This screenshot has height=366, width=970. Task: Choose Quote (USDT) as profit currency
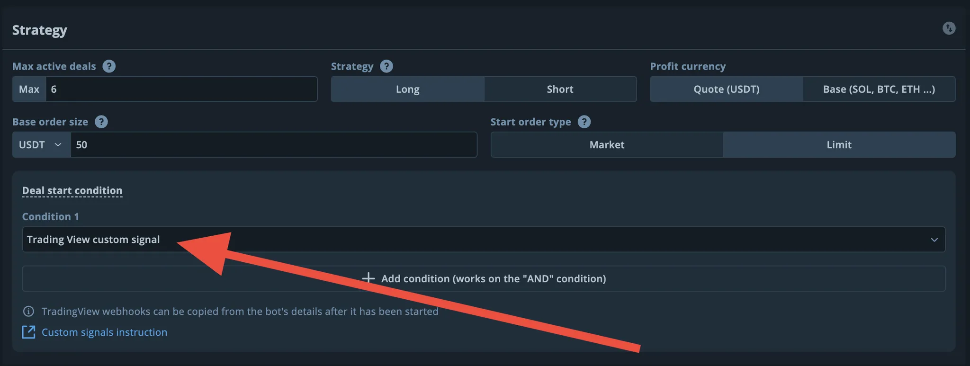coord(726,89)
